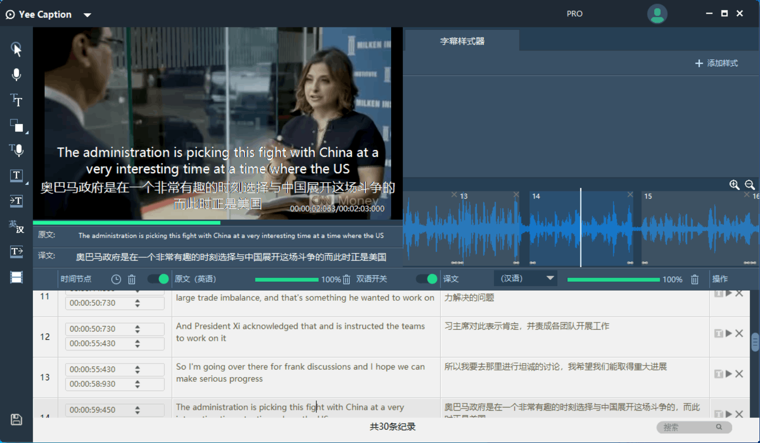
Task: Click the 共30条纪录 record count
Action: 393,427
